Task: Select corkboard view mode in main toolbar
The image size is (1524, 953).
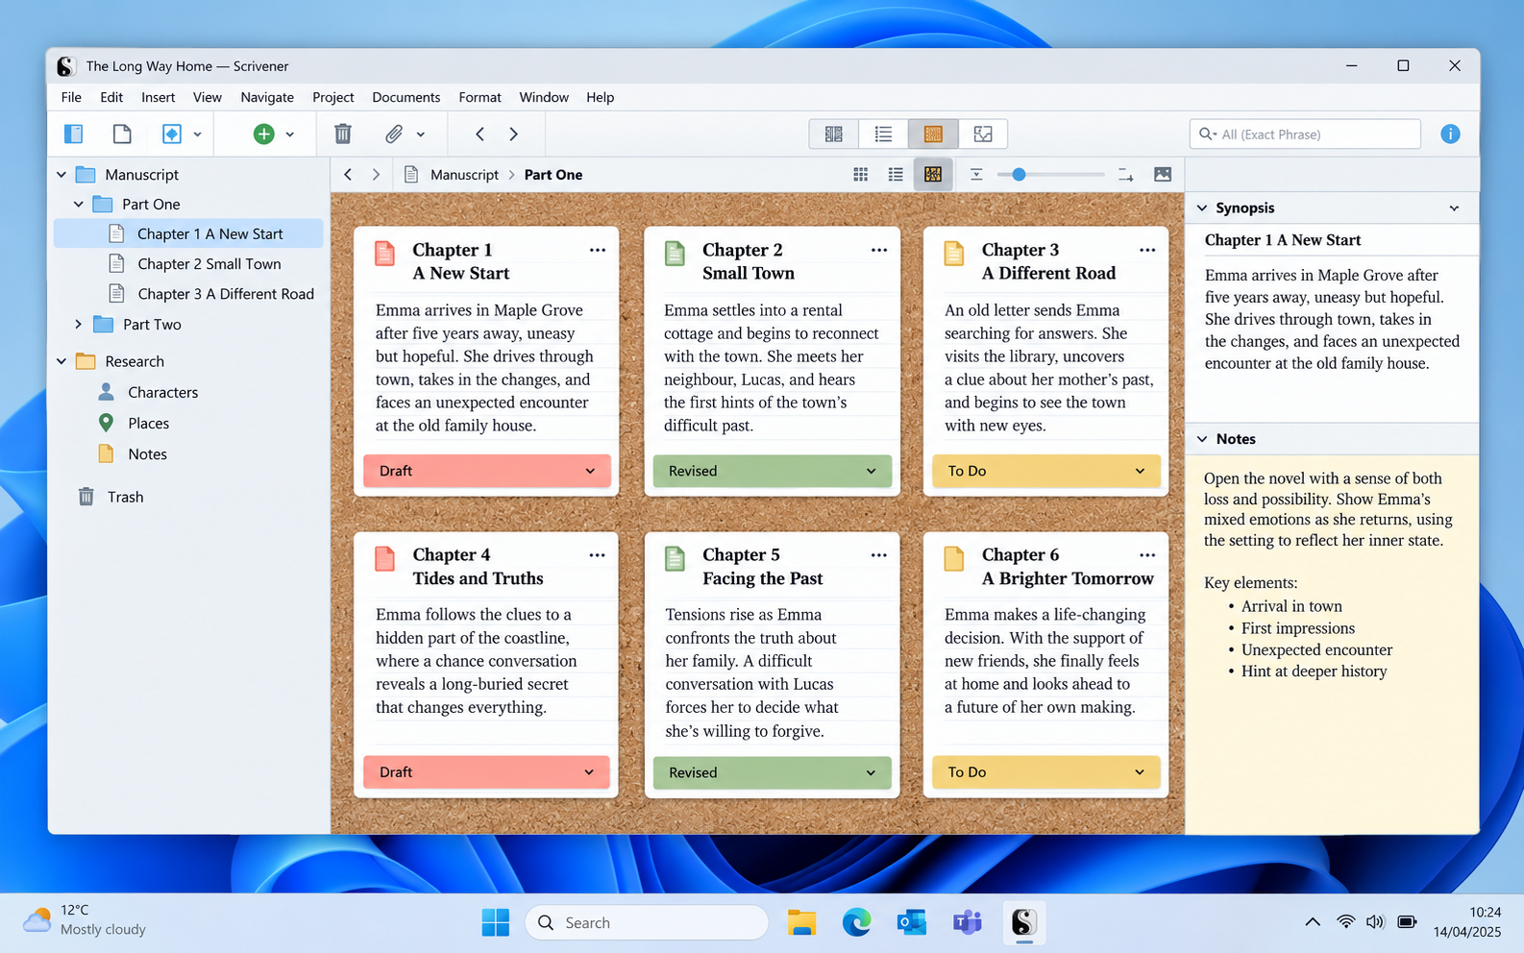Action: pos(933,134)
